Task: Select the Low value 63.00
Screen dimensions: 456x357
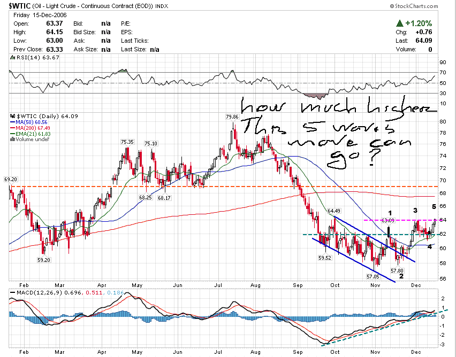Action: click(x=55, y=41)
